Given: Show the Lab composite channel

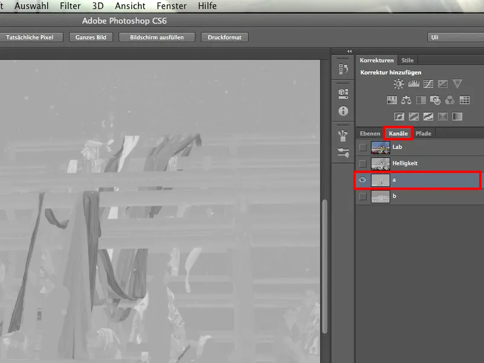Looking at the screenshot, I should click(x=362, y=147).
